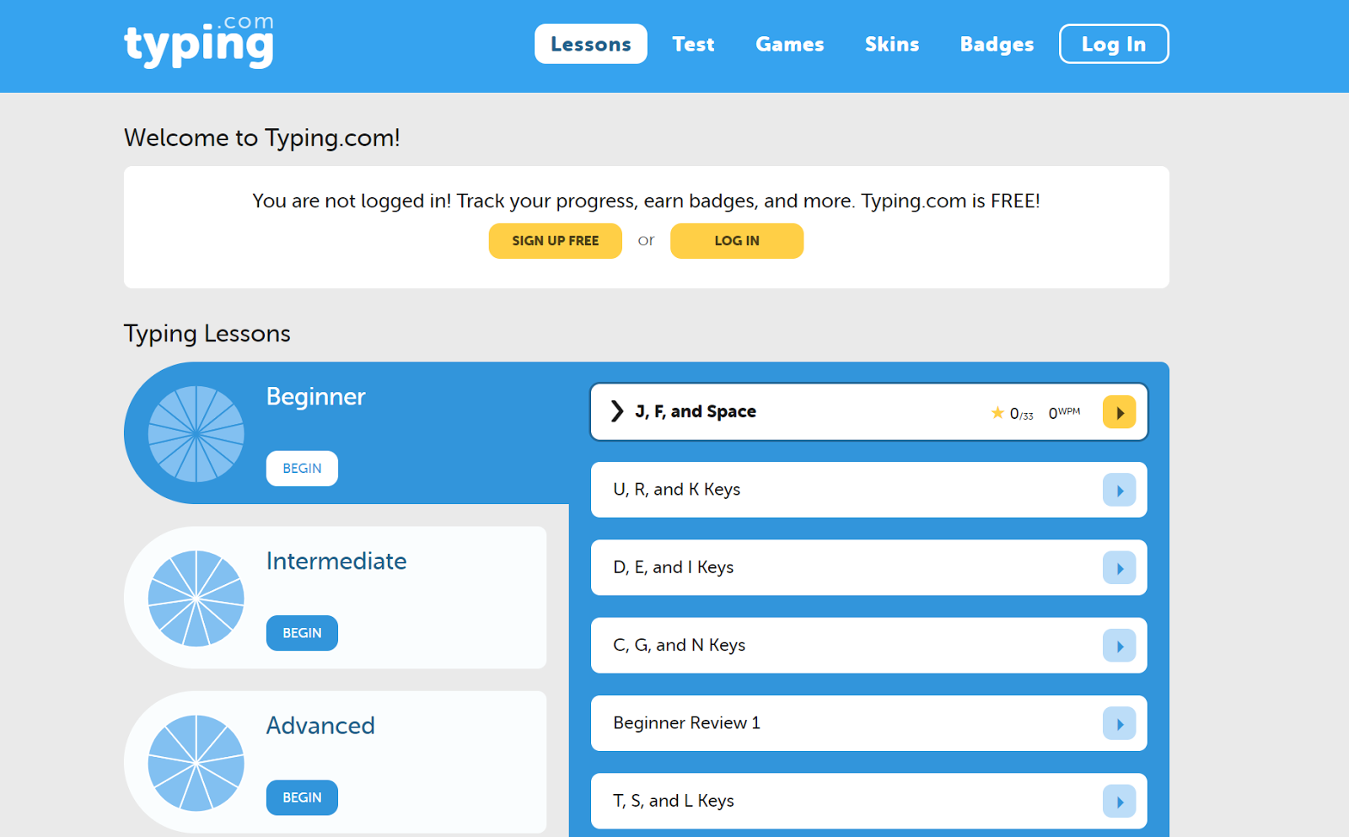The image size is (1349, 837).
Task: Open the Badges tab
Action: pyautogui.click(x=997, y=44)
